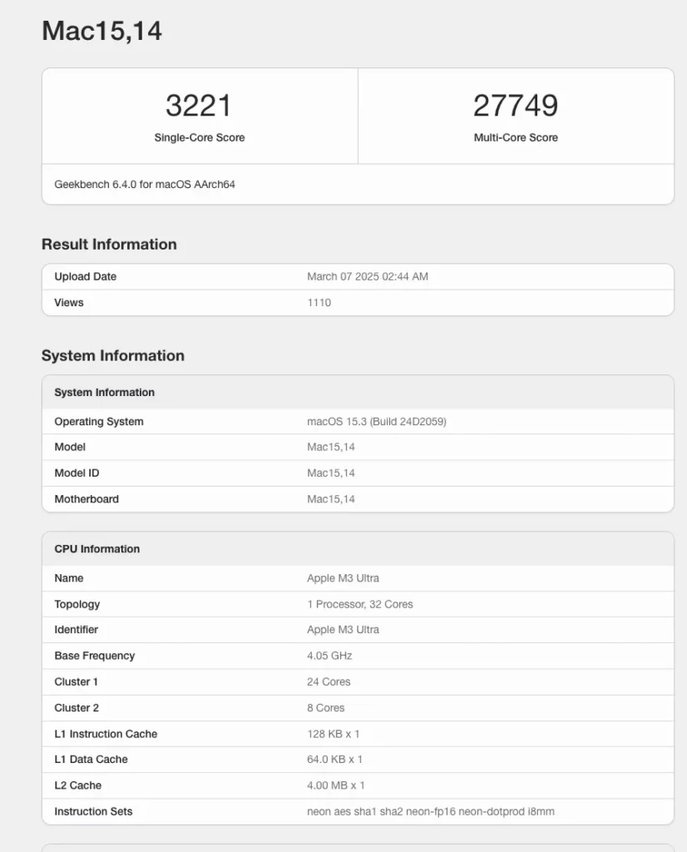Select the March 07 2025 02:44 AM value
Viewport: 687px width, 852px height.
pyautogui.click(x=368, y=276)
